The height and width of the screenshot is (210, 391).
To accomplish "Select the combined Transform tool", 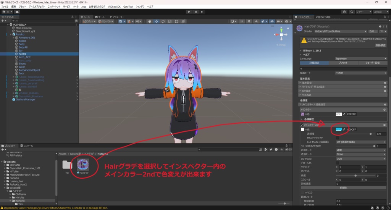I will tap(183, 21).
